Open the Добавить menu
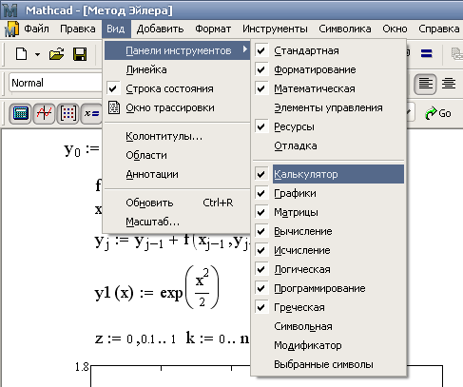This screenshot has height=387, width=463. (x=160, y=29)
